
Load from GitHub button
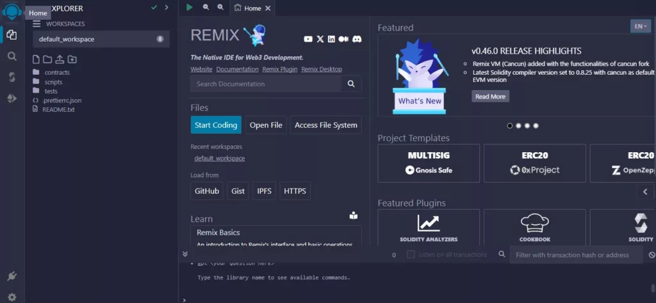click(207, 191)
